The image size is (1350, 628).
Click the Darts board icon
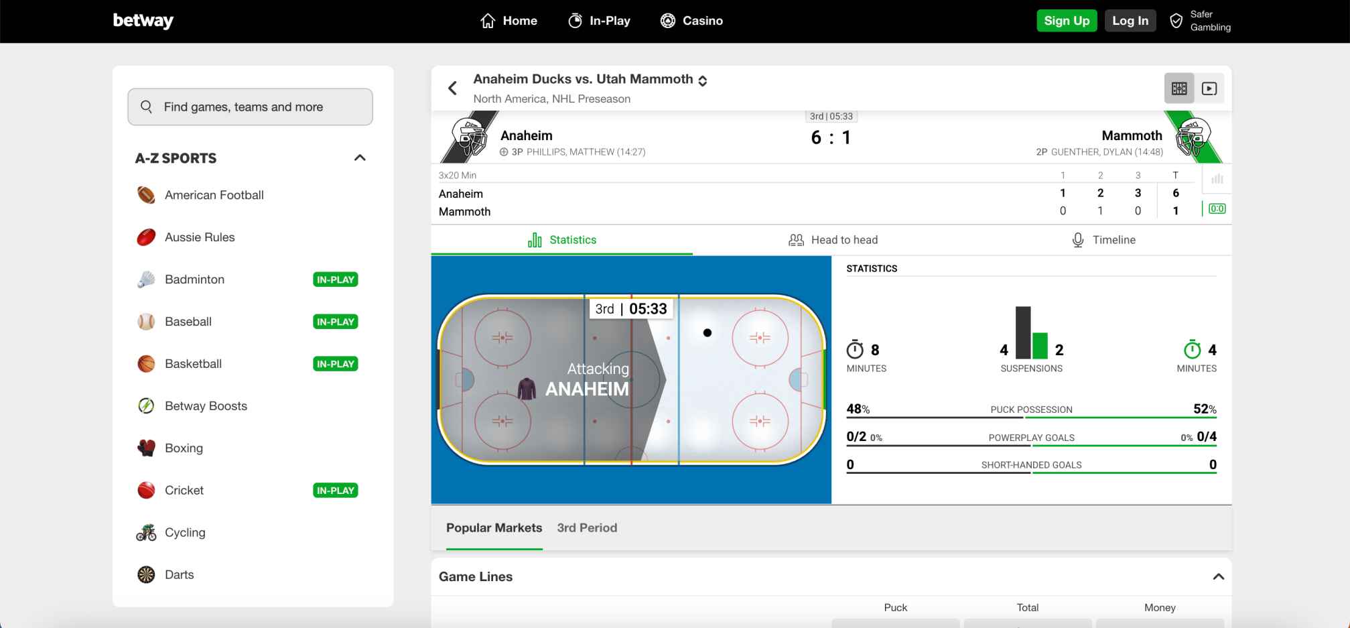146,575
